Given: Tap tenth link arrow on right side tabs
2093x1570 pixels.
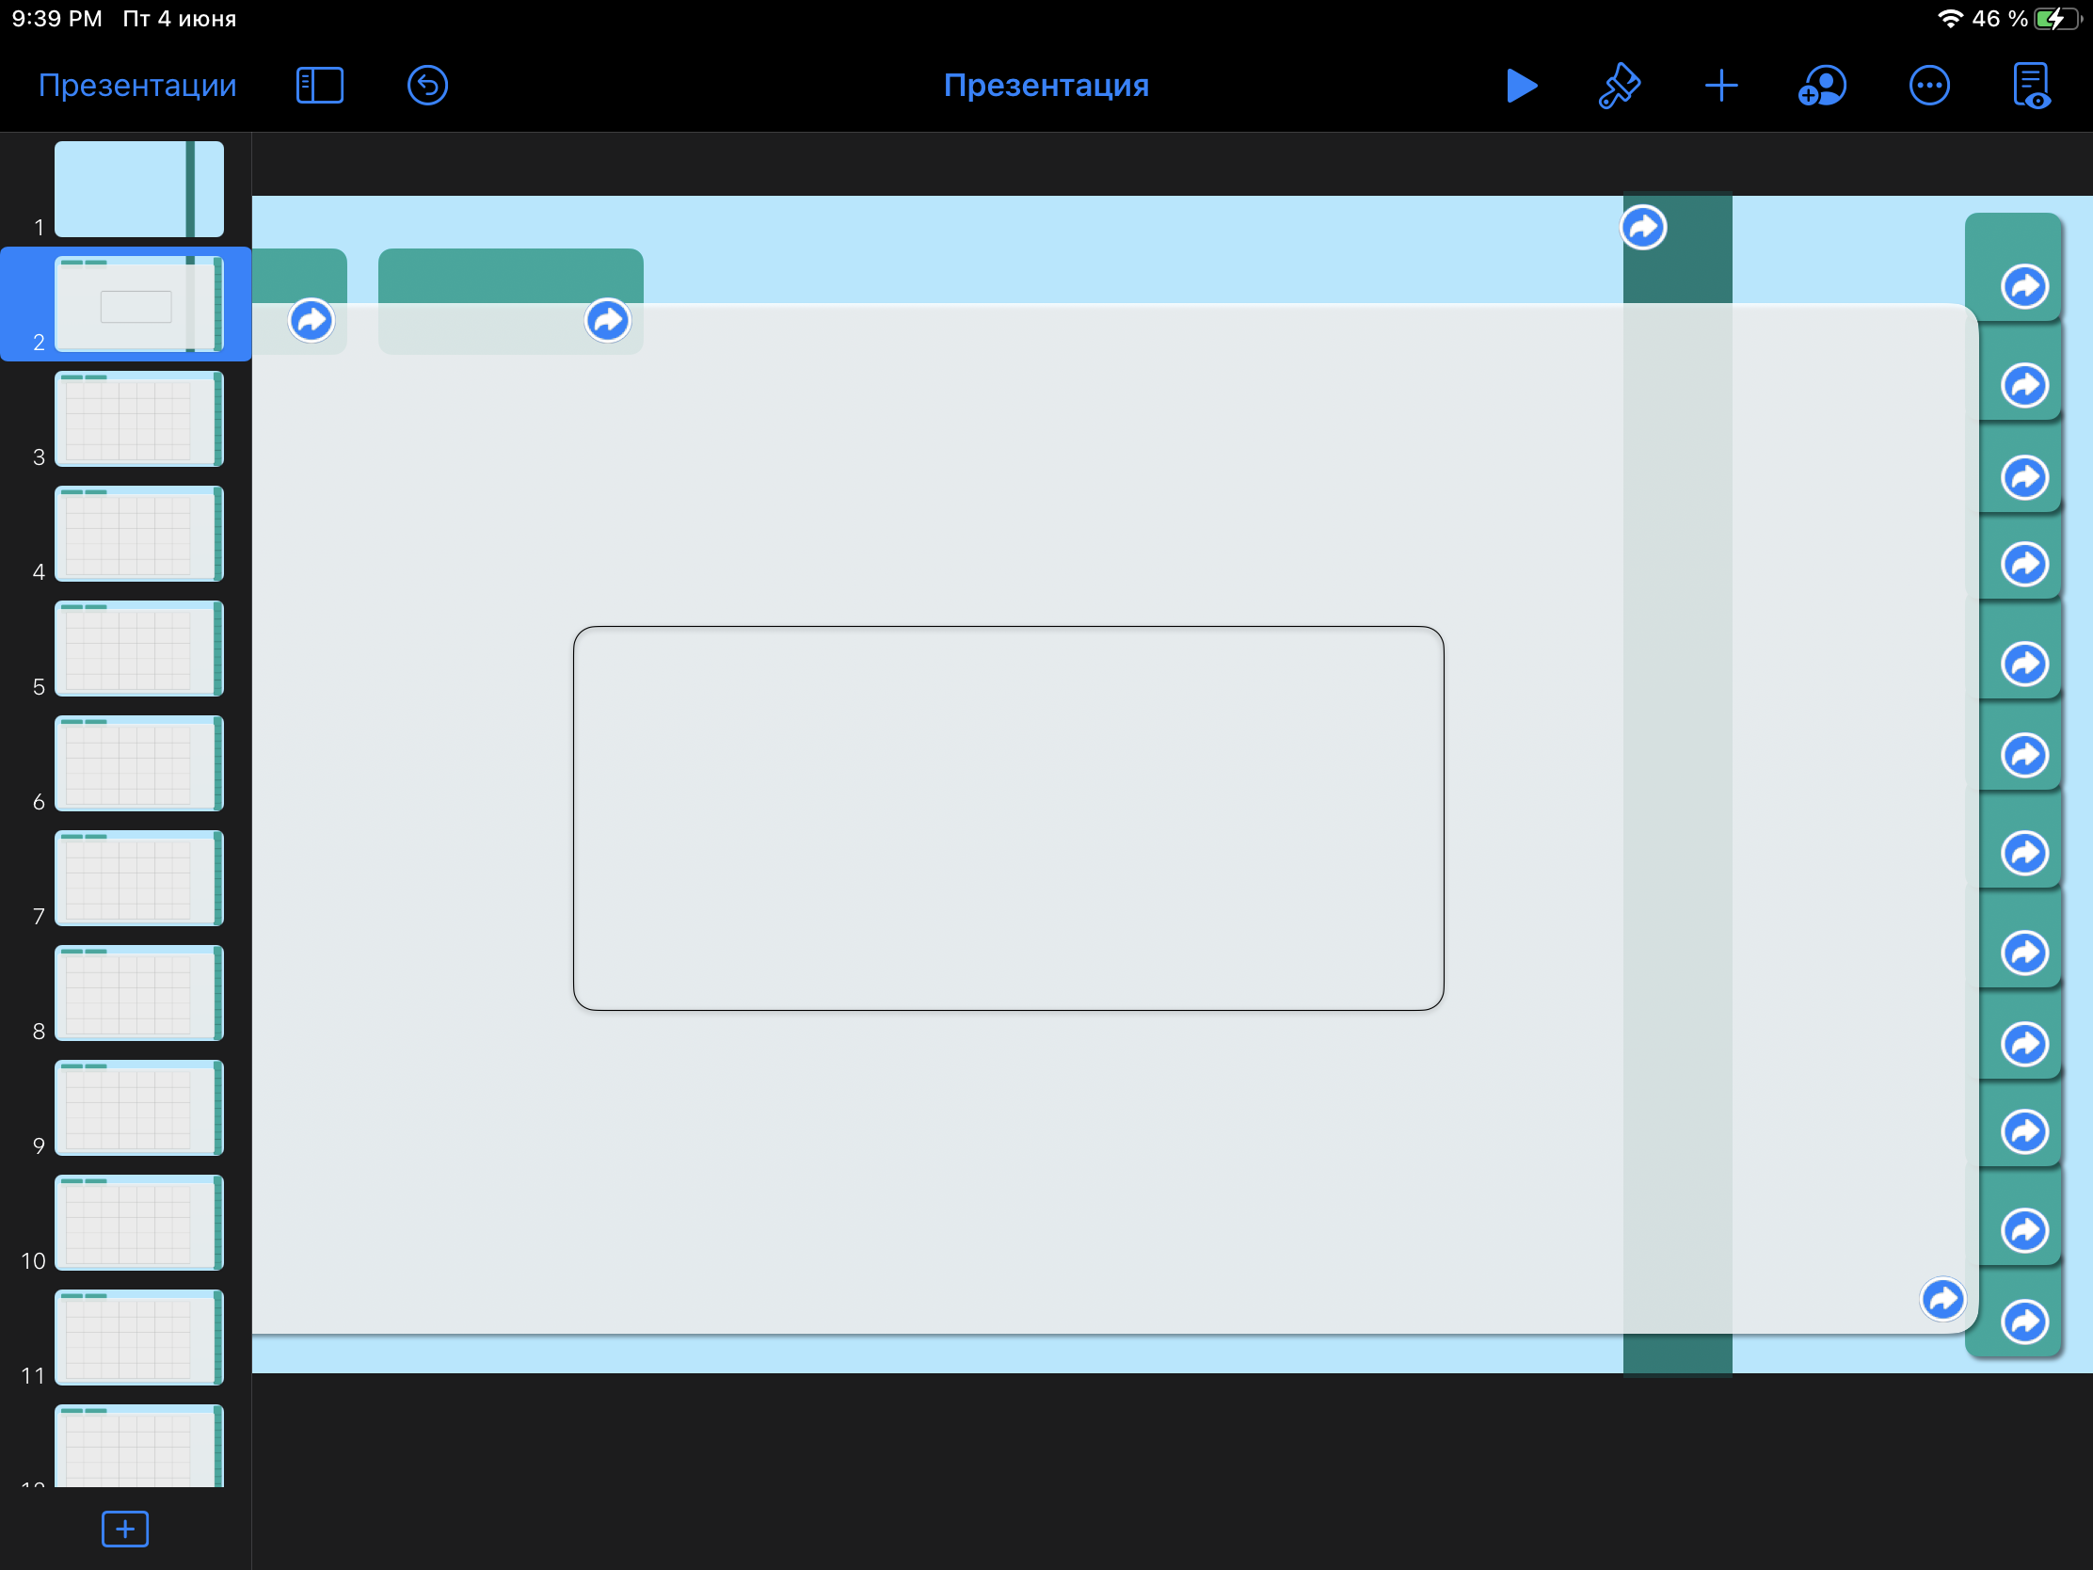Looking at the screenshot, I should (x=2025, y=1130).
